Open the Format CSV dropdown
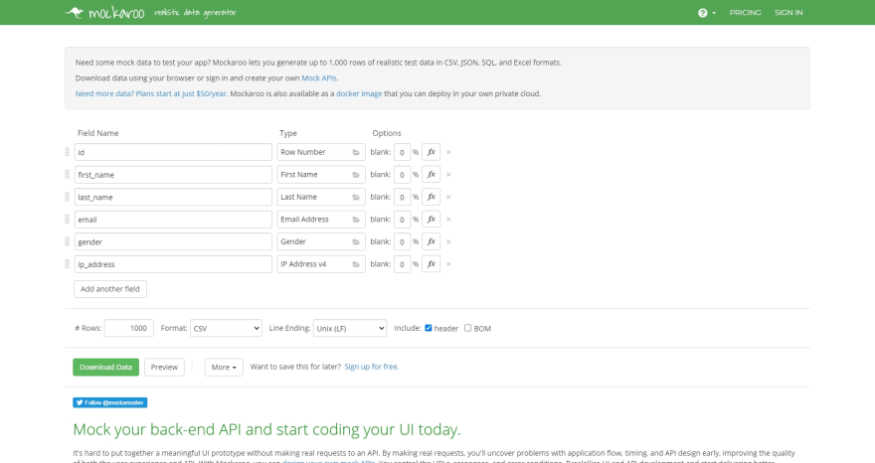875x463 pixels. point(226,328)
